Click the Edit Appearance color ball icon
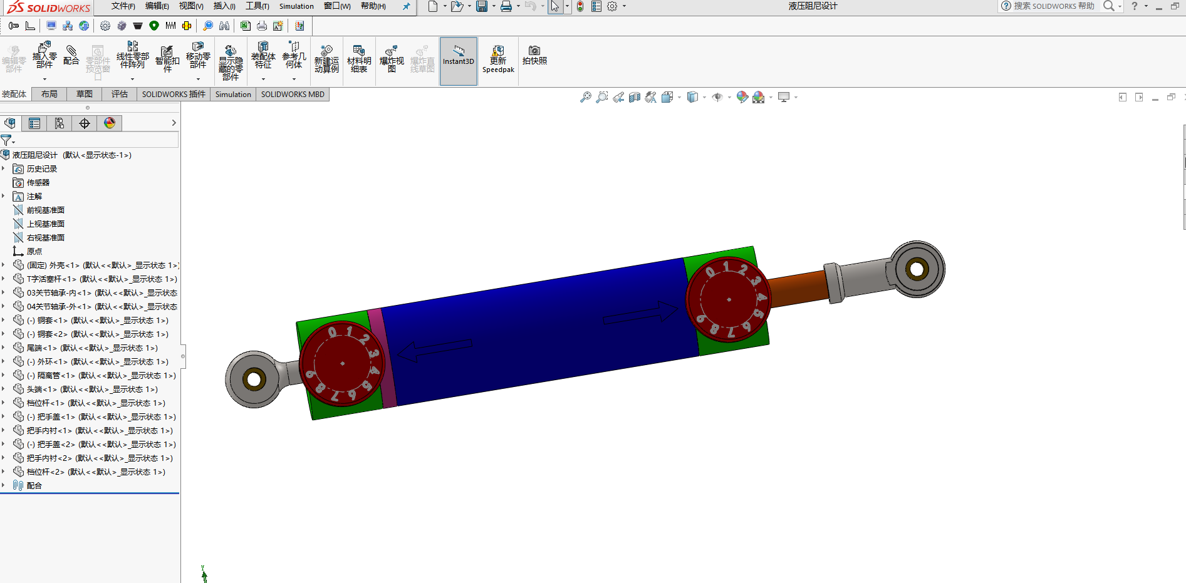Image resolution: width=1186 pixels, height=583 pixels. pos(742,97)
